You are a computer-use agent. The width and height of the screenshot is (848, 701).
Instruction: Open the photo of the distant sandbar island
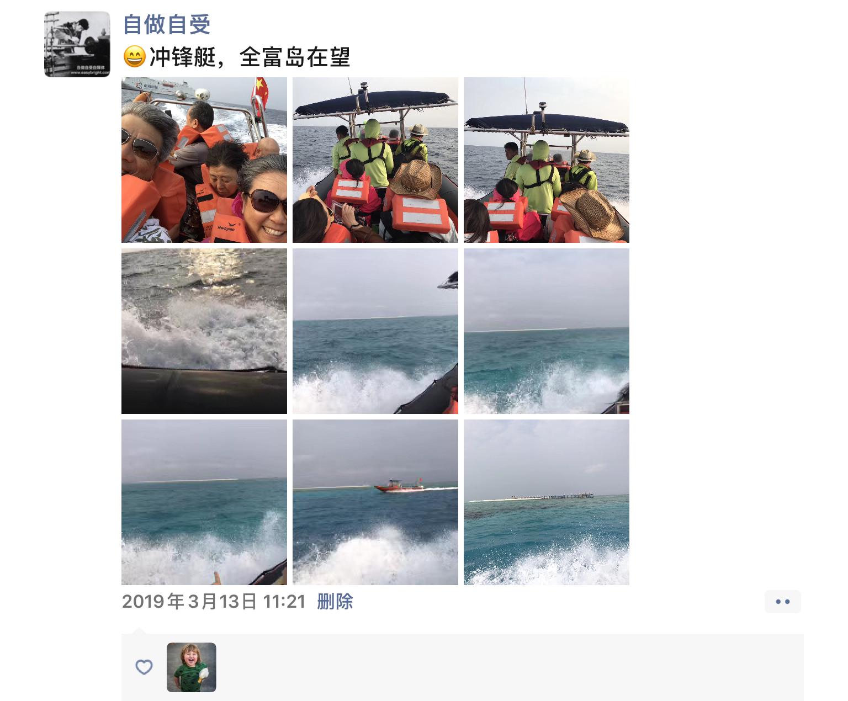click(547, 502)
